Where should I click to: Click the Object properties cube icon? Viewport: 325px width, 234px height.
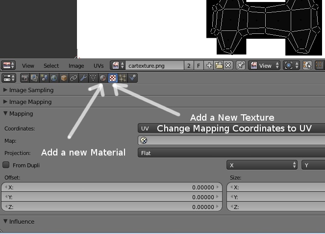[x=64, y=78]
